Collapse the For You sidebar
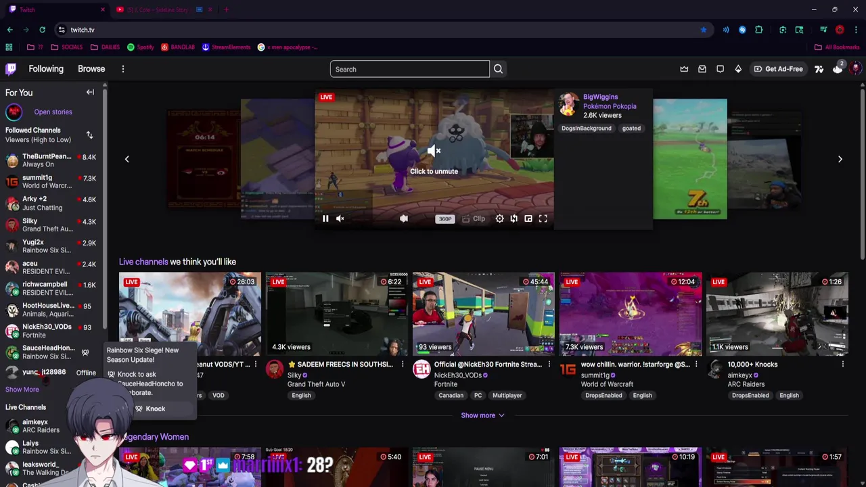This screenshot has width=866, height=487. pos(90,92)
